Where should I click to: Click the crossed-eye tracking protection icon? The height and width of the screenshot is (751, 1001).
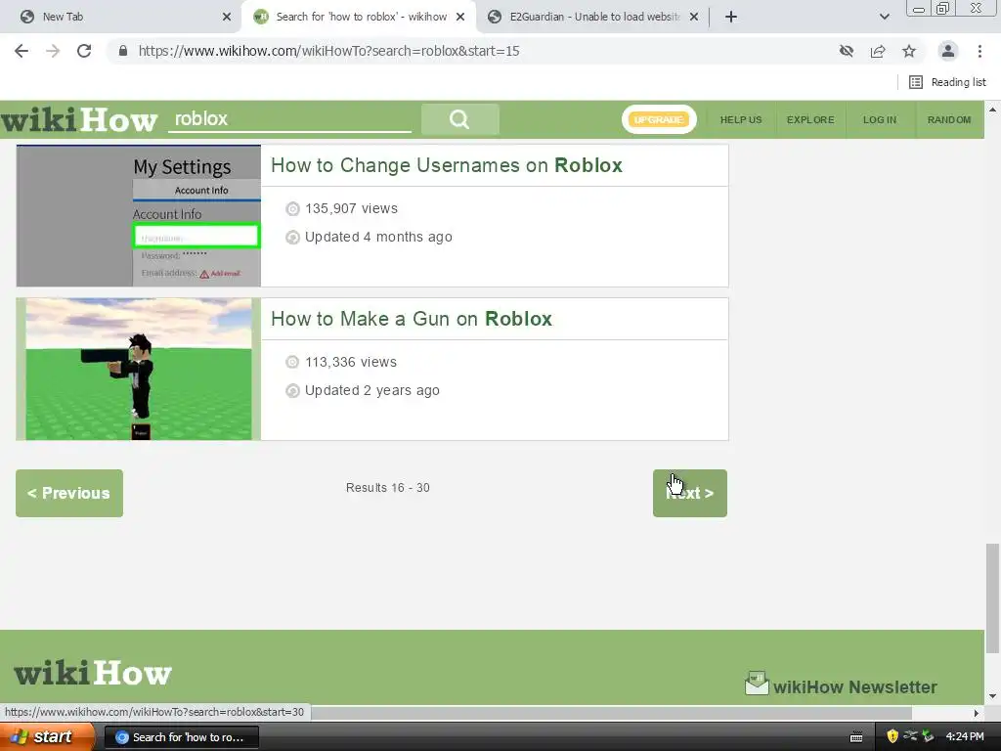pos(847,51)
